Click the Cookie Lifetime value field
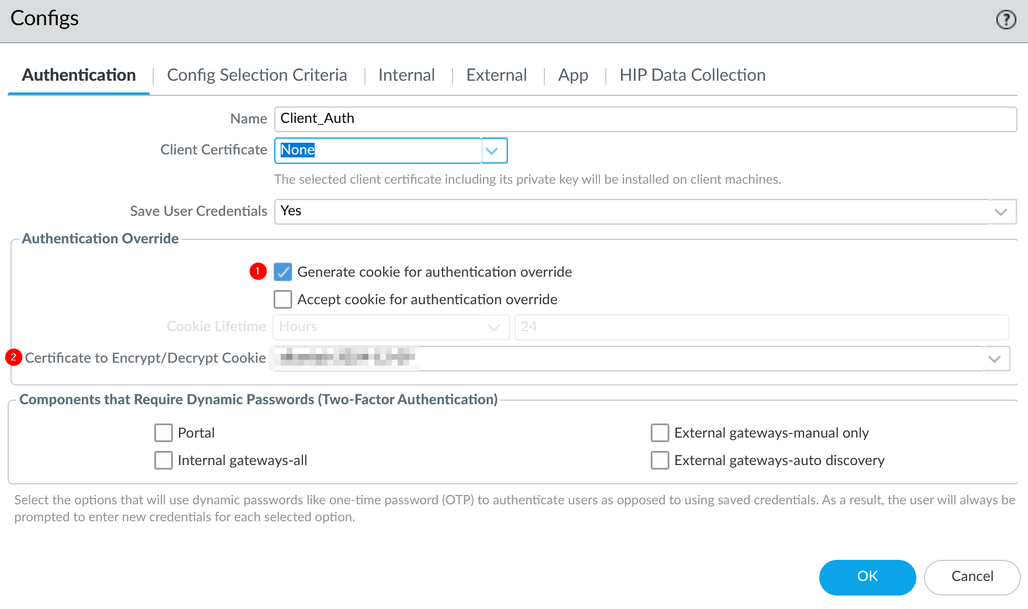The image size is (1028, 609). pyautogui.click(x=761, y=327)
